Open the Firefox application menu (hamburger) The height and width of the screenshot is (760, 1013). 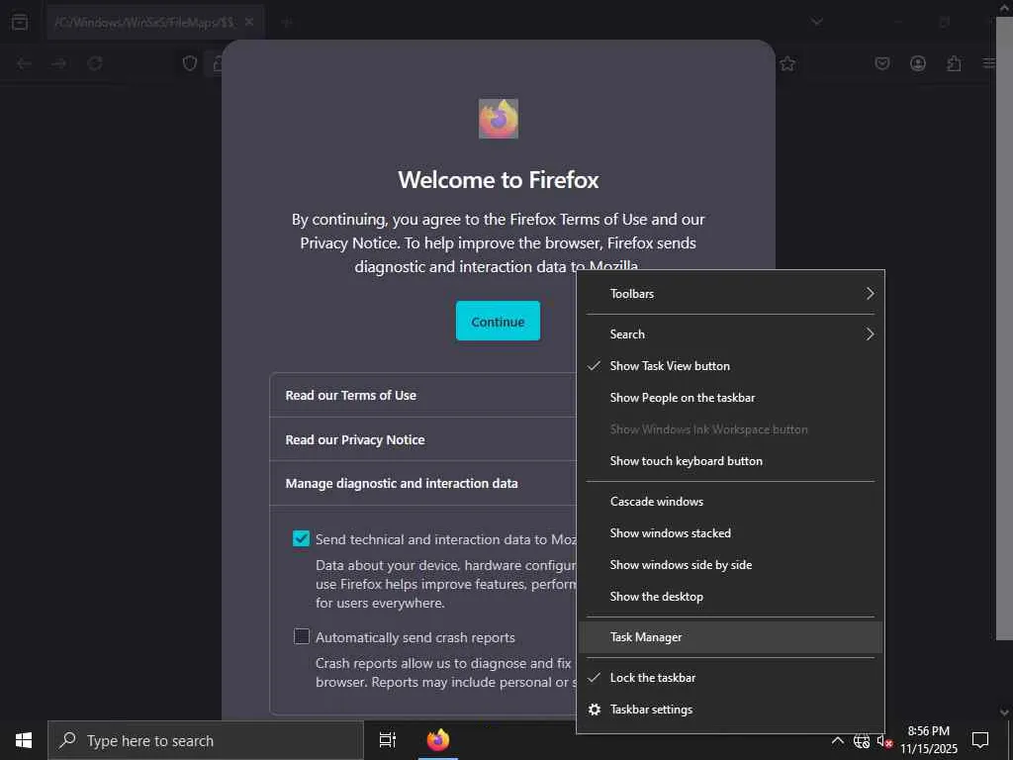pos(989,63)
